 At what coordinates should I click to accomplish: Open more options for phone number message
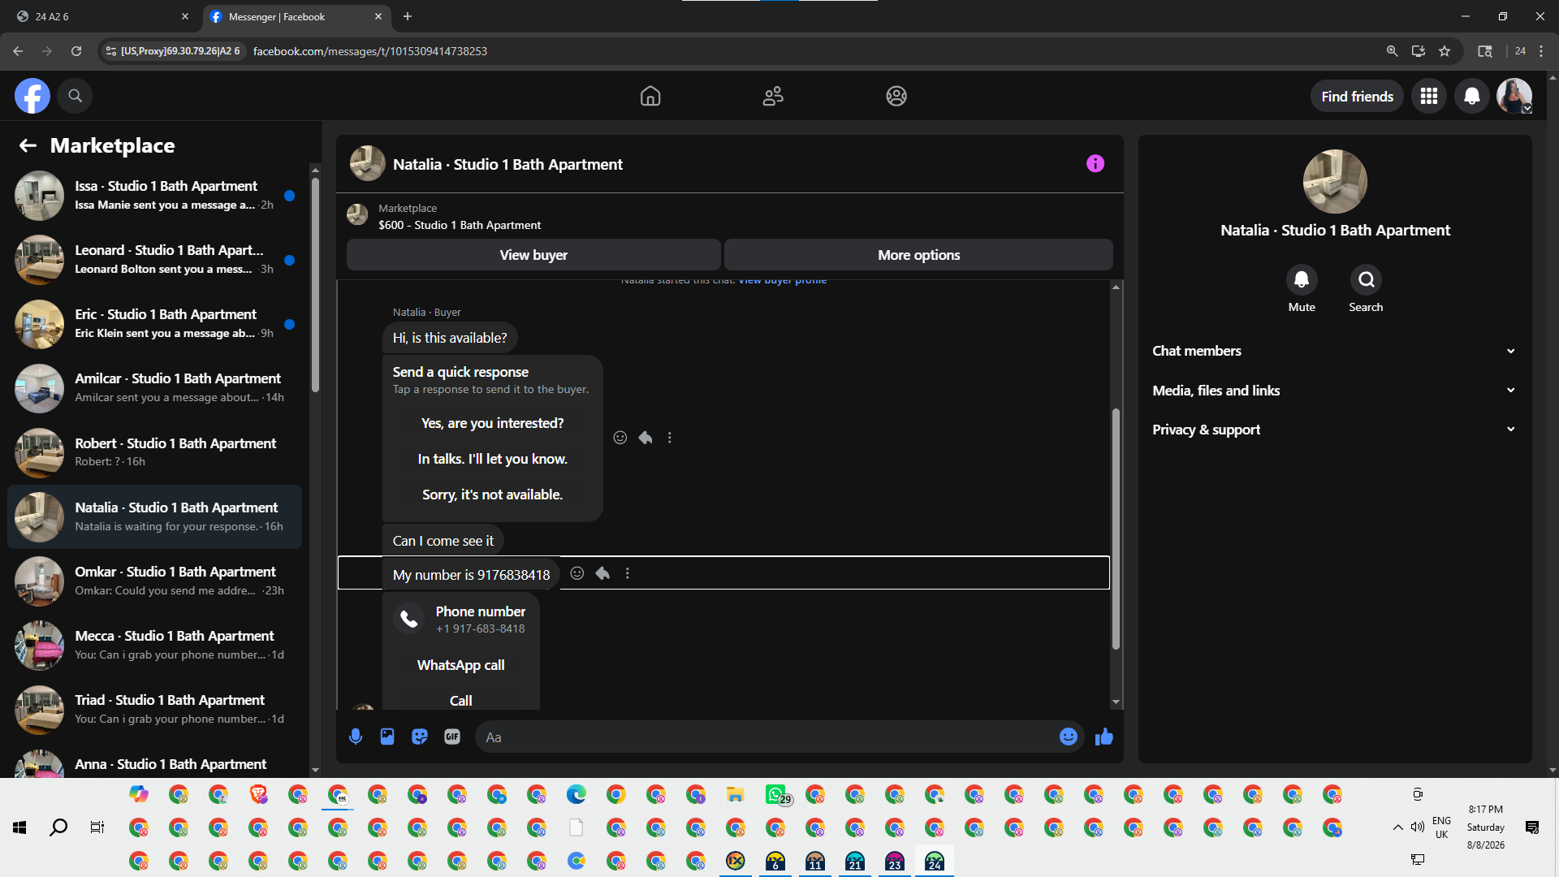click(628, 573)
